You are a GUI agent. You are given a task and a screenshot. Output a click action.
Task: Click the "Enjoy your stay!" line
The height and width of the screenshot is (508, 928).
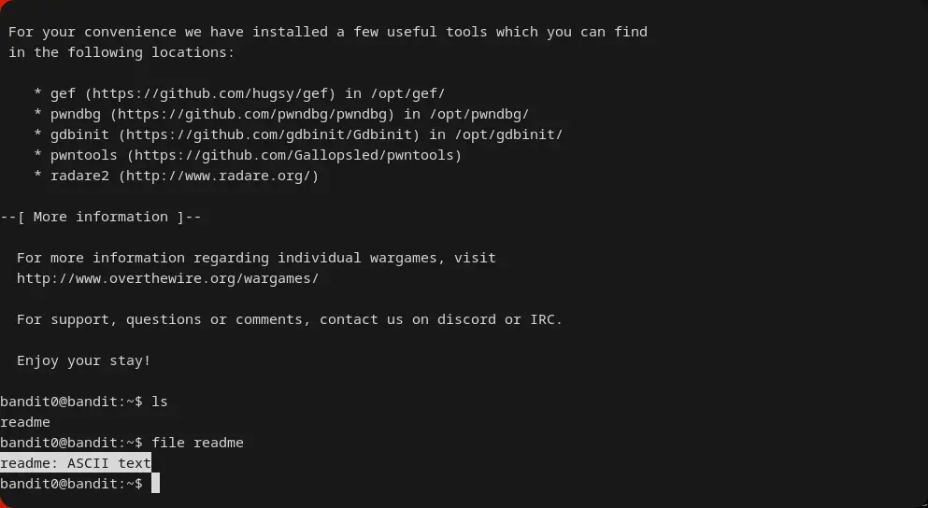(x=83, y=360)
